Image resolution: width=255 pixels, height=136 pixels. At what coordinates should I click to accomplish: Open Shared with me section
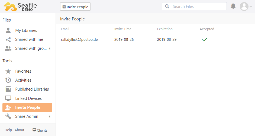pos(29,39)
